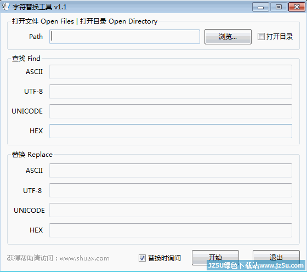Image resolution: width=307 pixels, height=272 pixels.
Task: Click the Replace HEX input field
Action: 170,230
